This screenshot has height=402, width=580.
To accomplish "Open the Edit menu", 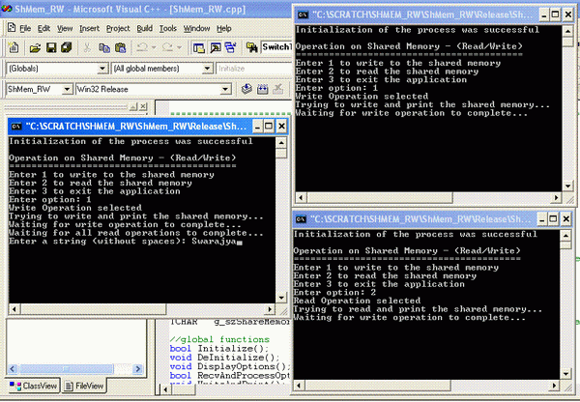I will tap(43, 28).
